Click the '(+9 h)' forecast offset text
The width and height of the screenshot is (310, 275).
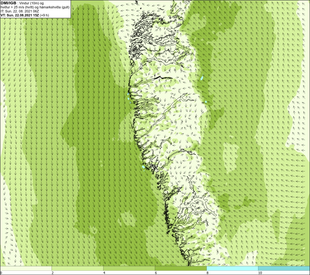coord(44,15)
